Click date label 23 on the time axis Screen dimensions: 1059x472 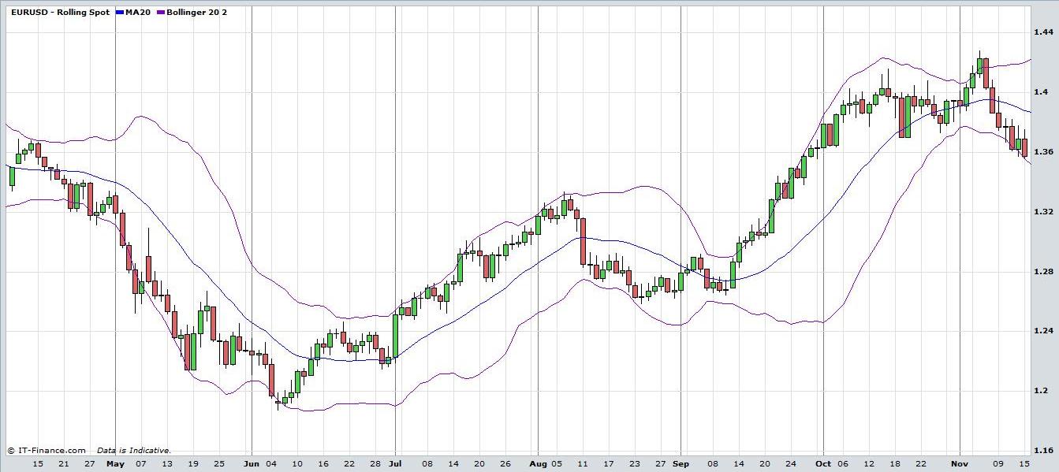635,464
